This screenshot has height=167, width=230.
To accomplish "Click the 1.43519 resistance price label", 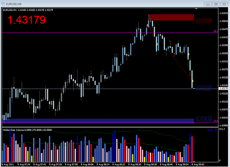I will pyautogui.click(x=204, y=21).
